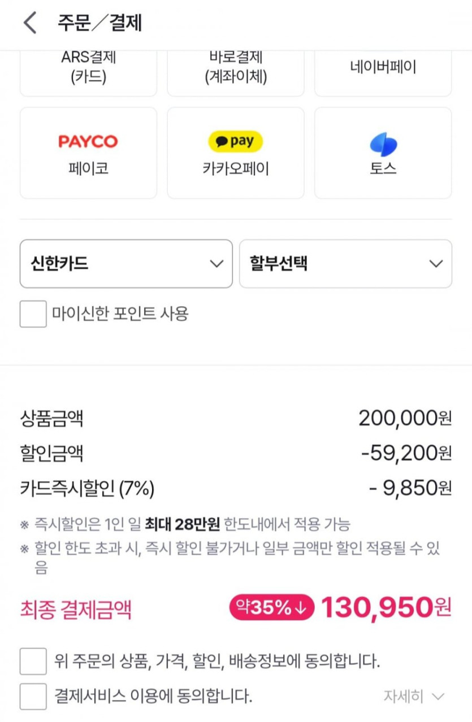Tap the 약35% discount badge

coord(271,608)
